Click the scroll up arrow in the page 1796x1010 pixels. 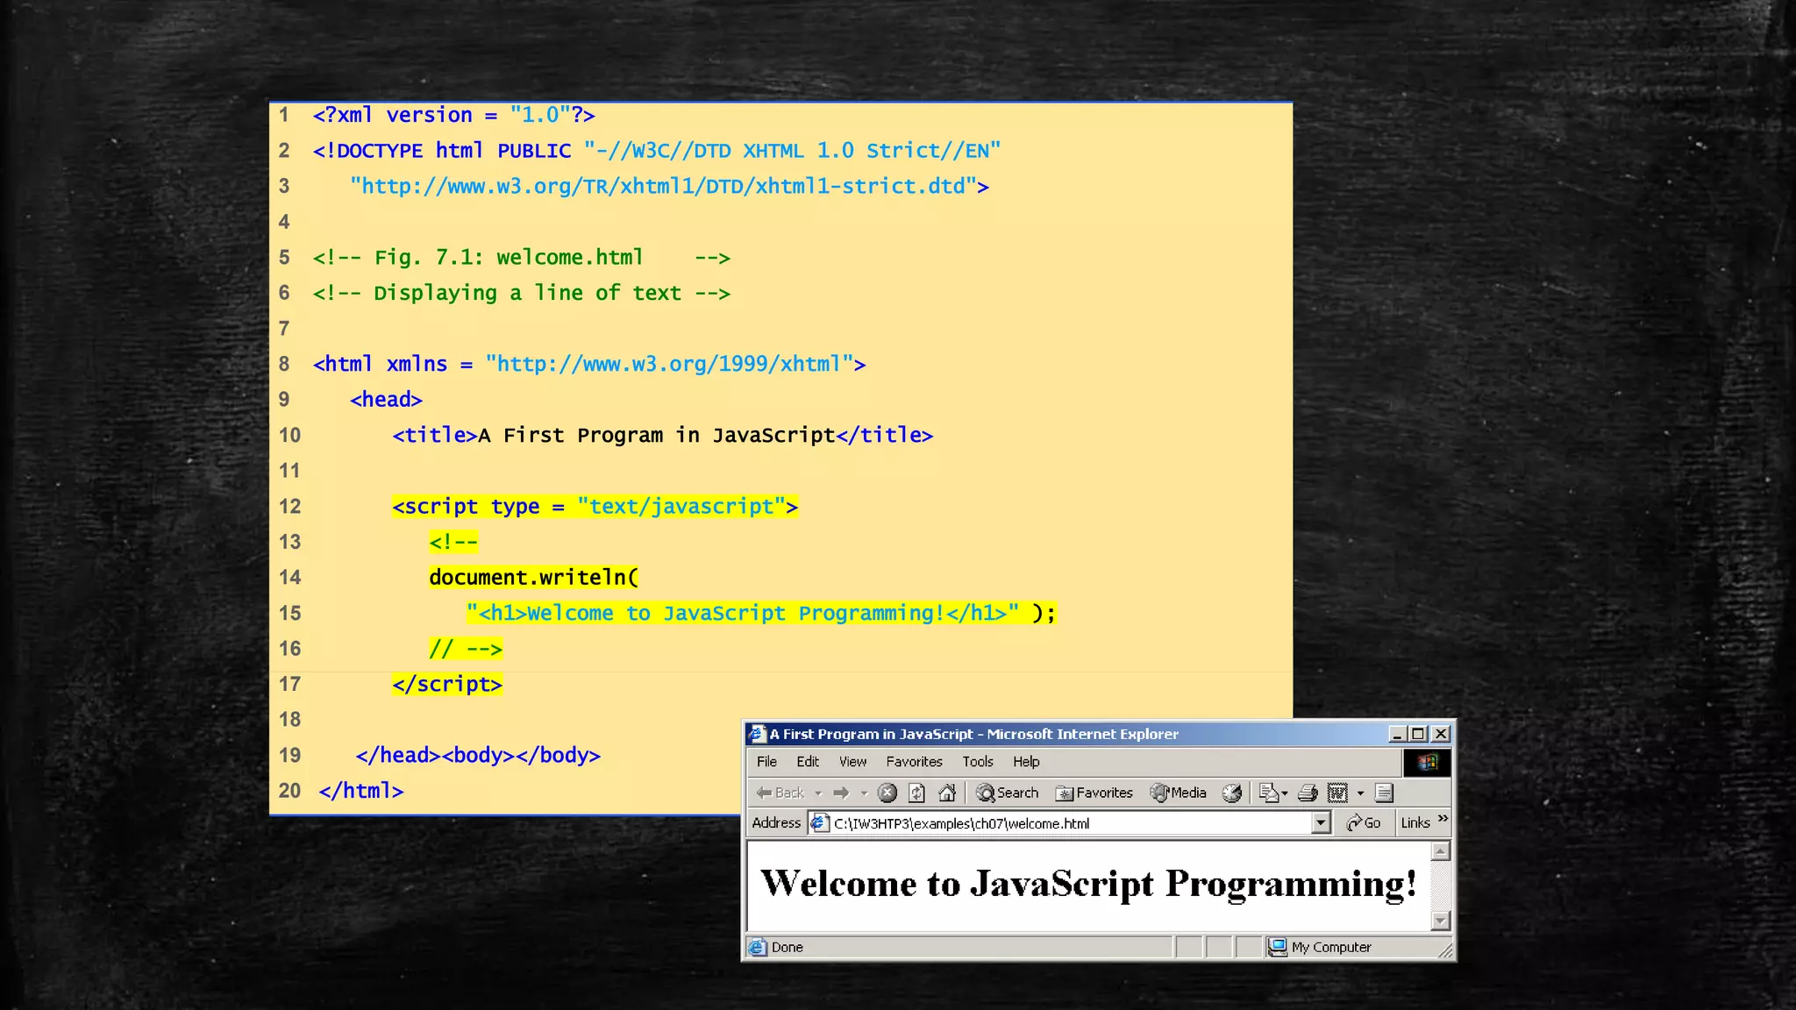pos(1440,851)
